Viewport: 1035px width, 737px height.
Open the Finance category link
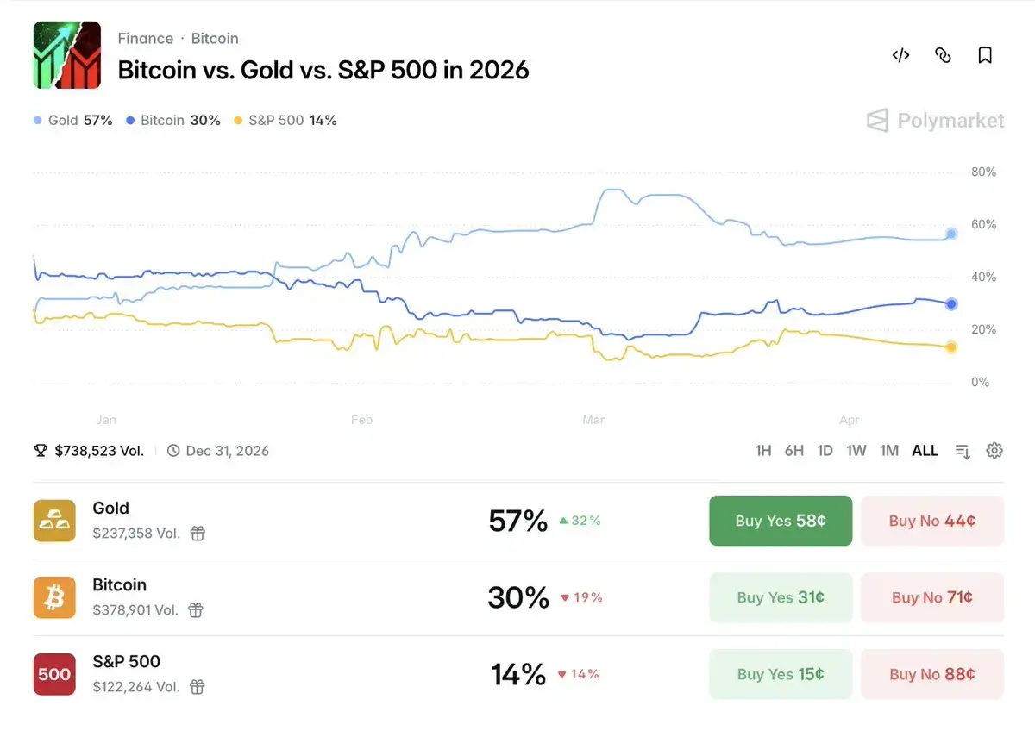click(146, 39)
